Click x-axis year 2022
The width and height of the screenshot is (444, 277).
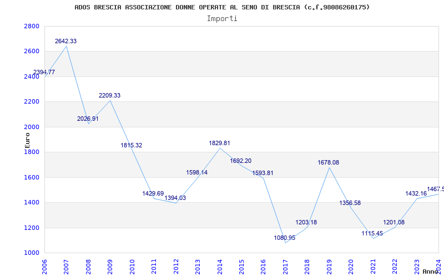click(395, 266)
